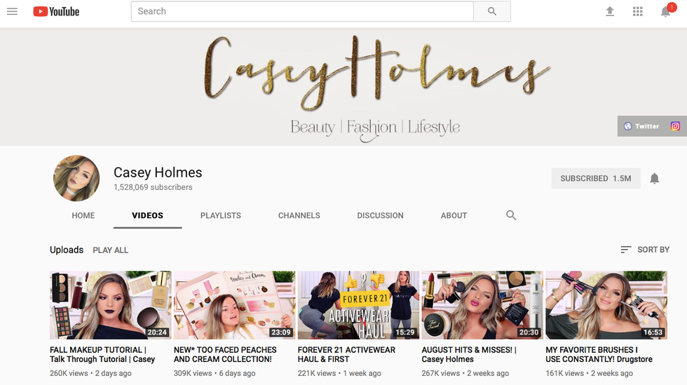Play the Forever 21 Activewear Haul video
687x385 pixels.
(358, 305)
